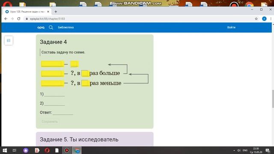
Task: Click the opiq logo in the header
Action: pos(41,27)
